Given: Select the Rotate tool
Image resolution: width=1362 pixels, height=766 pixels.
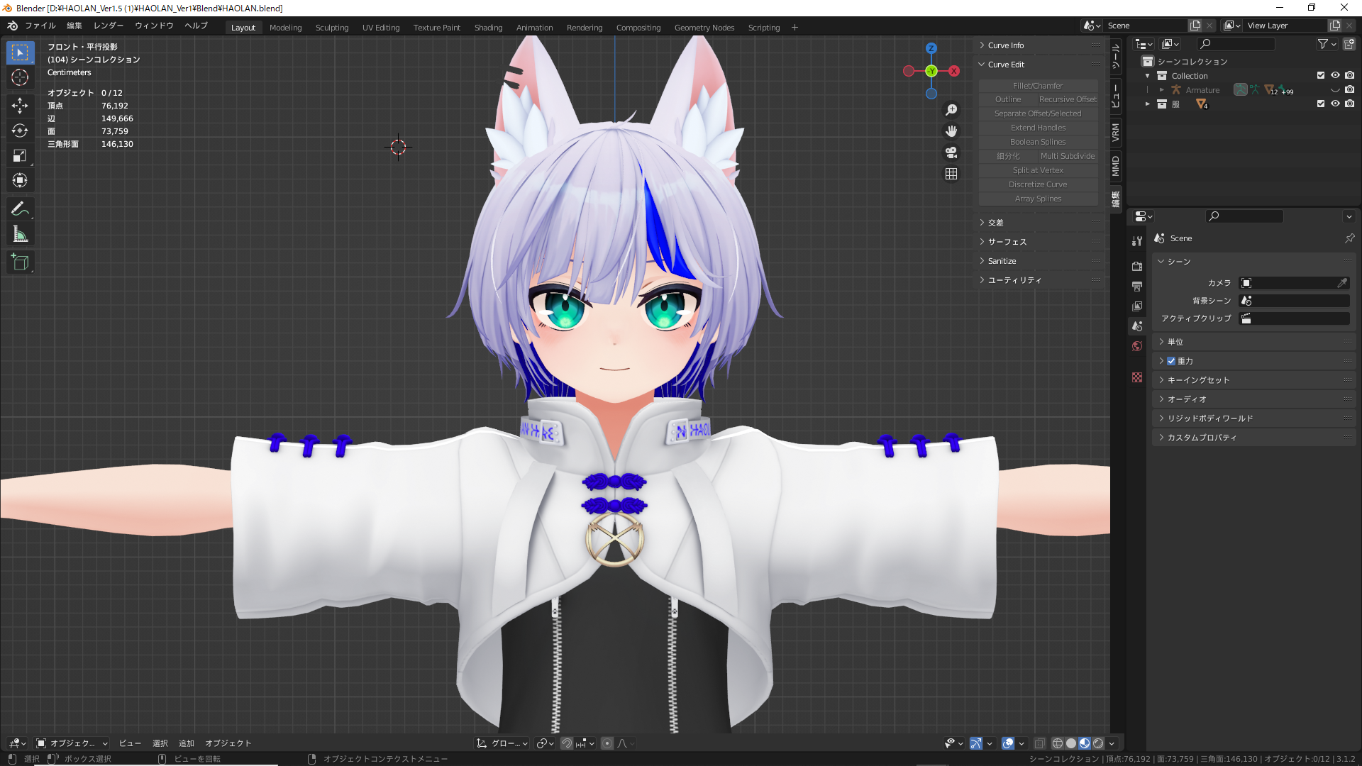Looking at the screenshot, I should 20,131.
